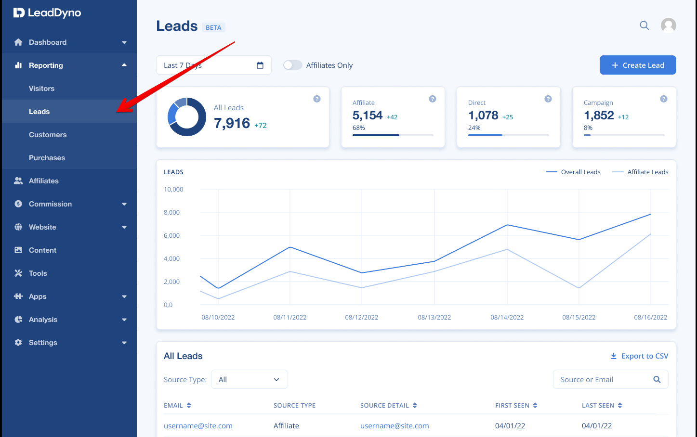Open the Source Type dropdown
The width and height of the screenshot is (697, 437).
pos(250,379)
